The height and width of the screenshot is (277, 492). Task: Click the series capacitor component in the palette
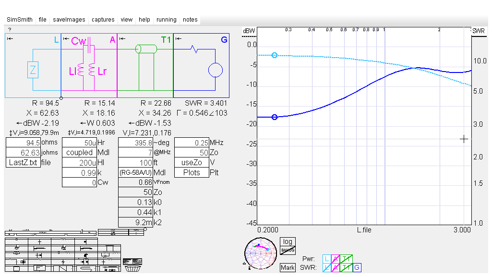(x=17, y=241)
